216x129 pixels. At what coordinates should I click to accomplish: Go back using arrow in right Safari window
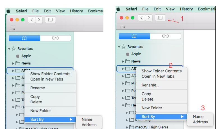click(141, 18)
